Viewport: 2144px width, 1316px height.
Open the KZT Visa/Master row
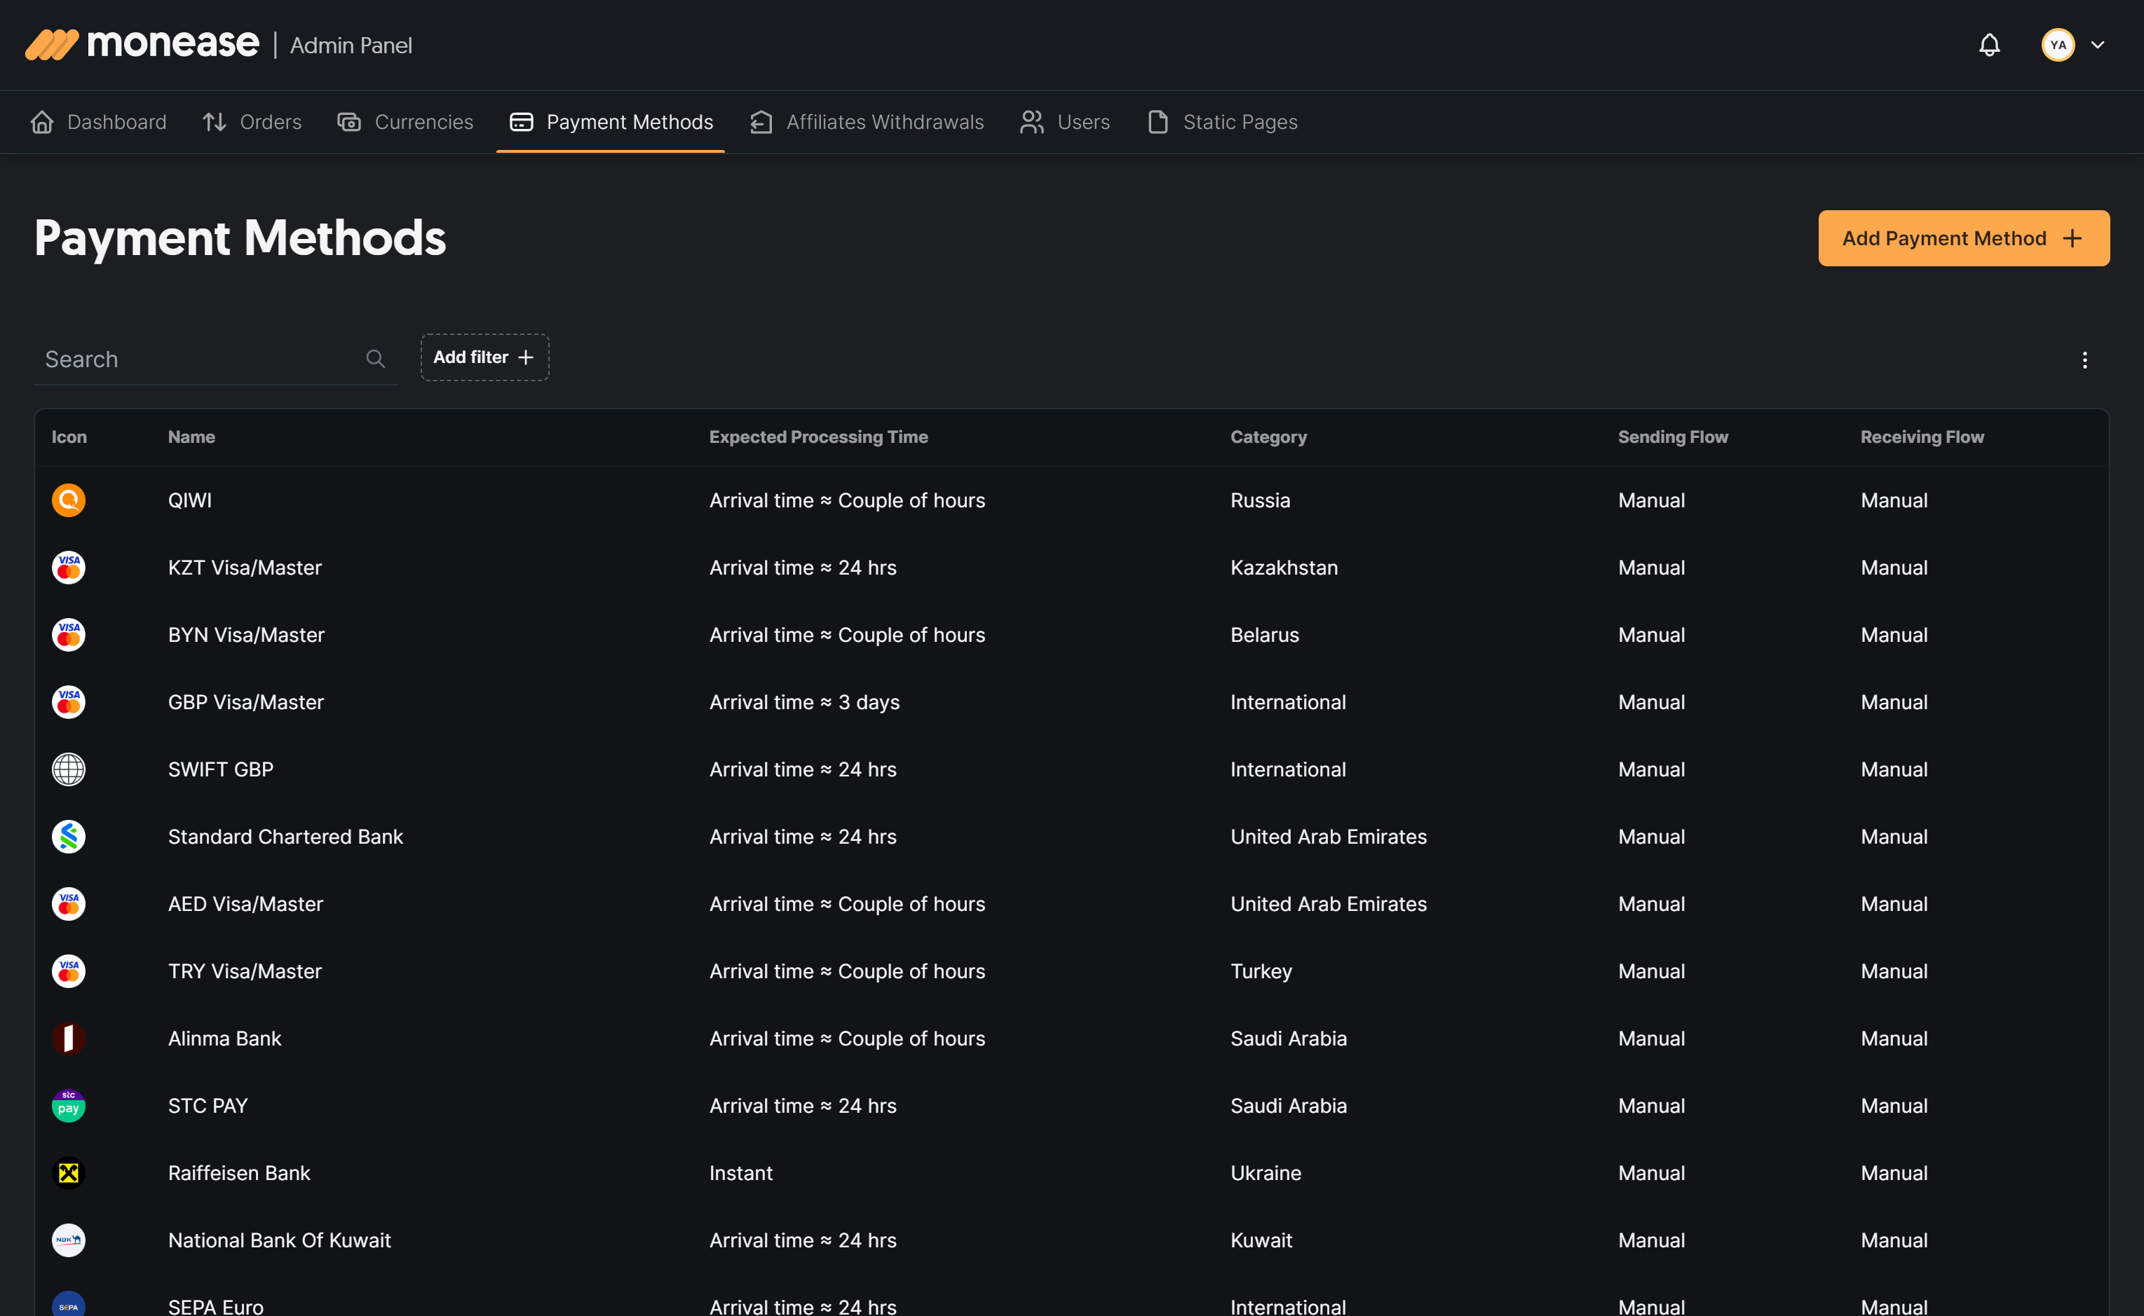[x=245, y=568]
